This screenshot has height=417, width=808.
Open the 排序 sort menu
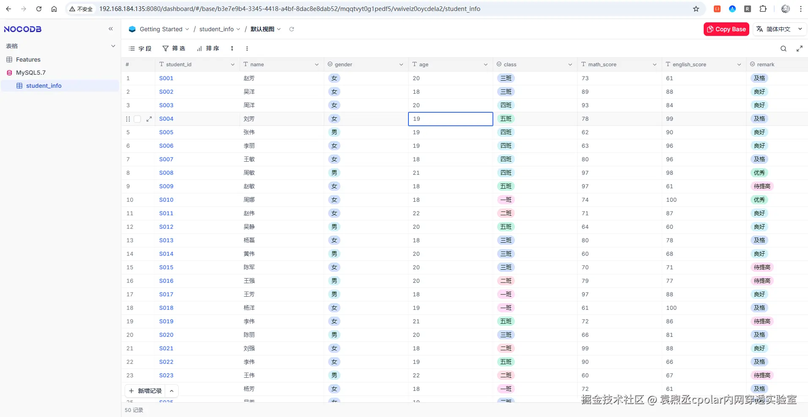(x=208, y=49)
